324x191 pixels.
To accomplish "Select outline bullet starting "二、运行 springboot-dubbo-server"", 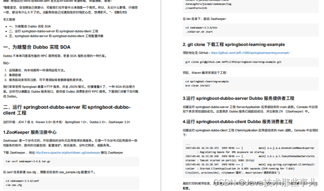I will click(54, 31).
